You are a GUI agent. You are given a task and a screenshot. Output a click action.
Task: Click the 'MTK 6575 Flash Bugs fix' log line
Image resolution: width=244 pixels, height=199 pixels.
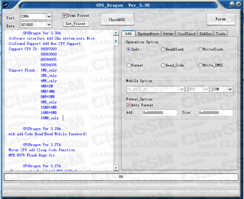[x=32, y=155]
